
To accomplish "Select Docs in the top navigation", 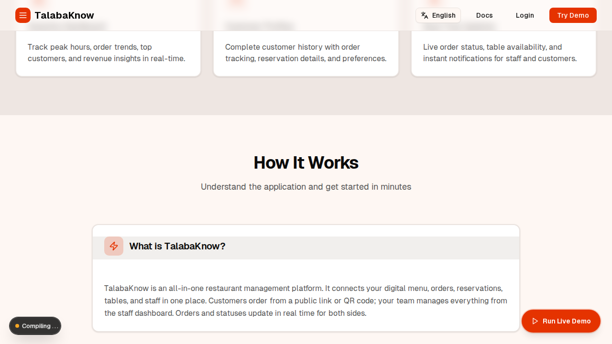I will (x=484, y=15).
